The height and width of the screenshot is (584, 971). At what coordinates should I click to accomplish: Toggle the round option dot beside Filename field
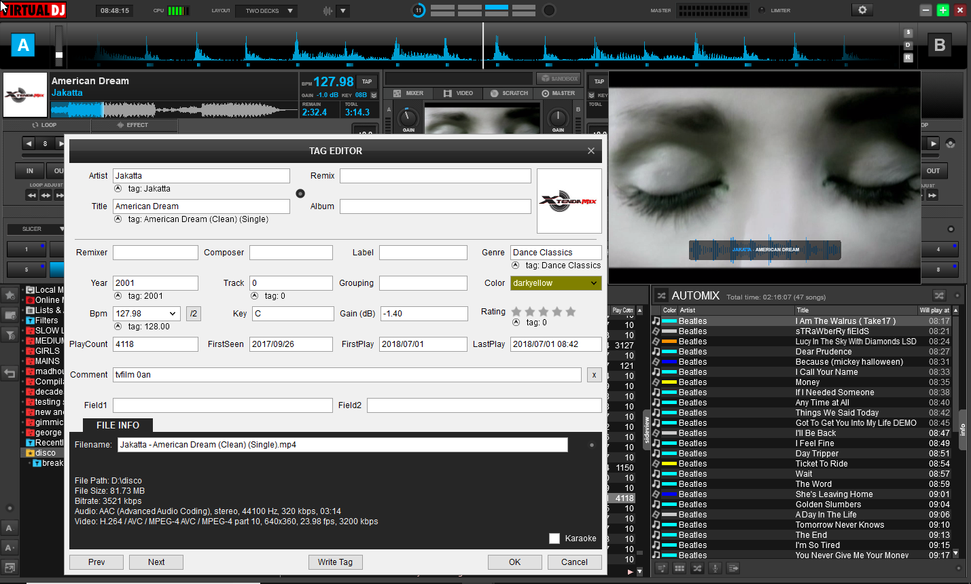[x=592, y=445]
